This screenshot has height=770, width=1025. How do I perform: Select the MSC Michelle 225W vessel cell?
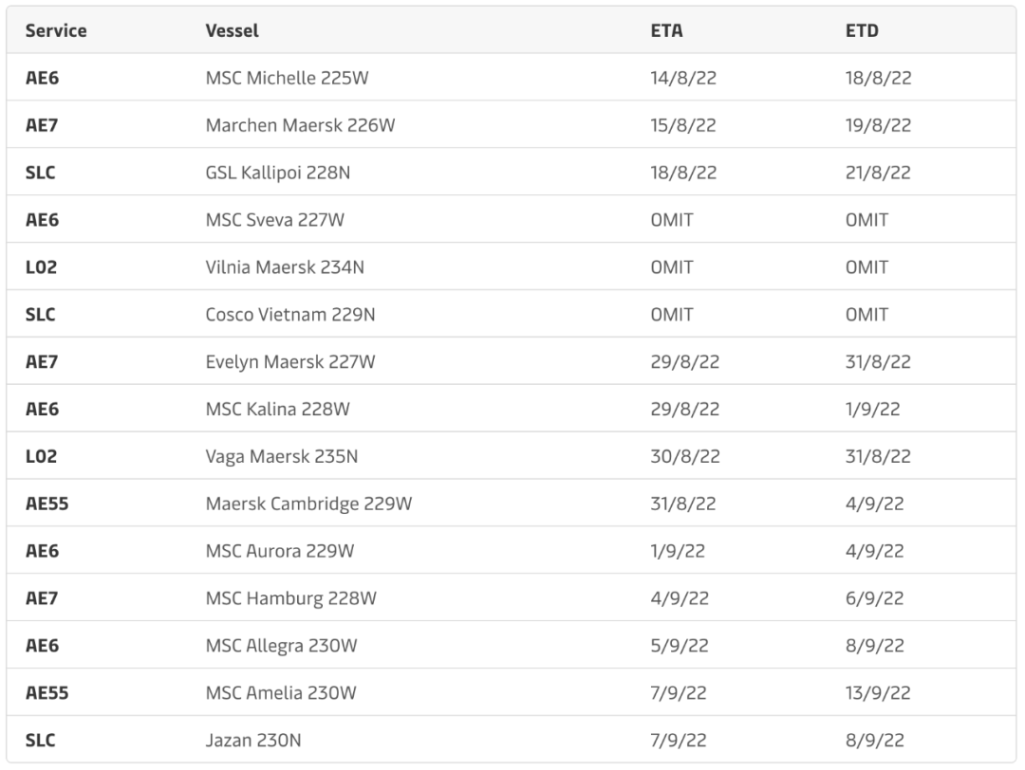287,78
